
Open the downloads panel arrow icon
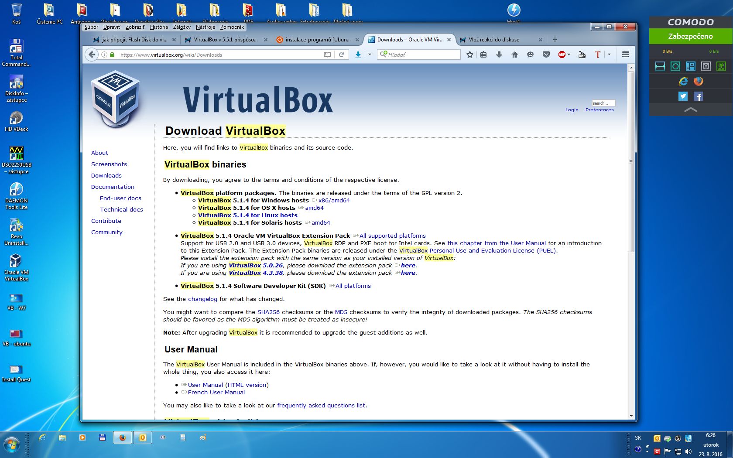[x=499, y=55]
